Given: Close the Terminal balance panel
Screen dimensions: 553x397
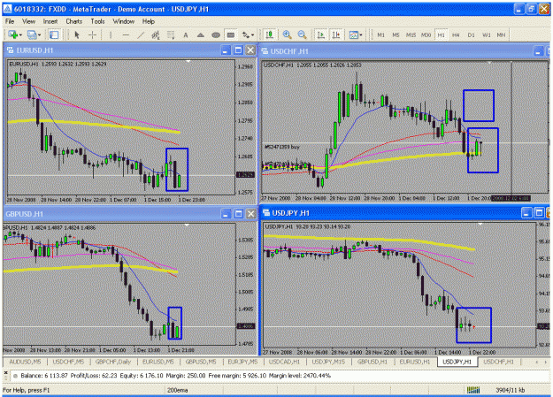Looking at the screenshot, I should point(5,372).
